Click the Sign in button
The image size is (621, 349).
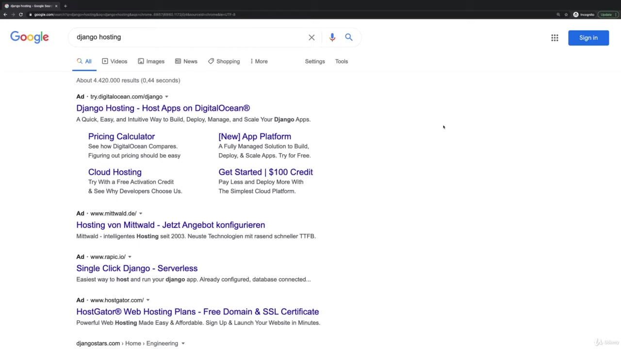pyautogui.click(x=588, y=38)
